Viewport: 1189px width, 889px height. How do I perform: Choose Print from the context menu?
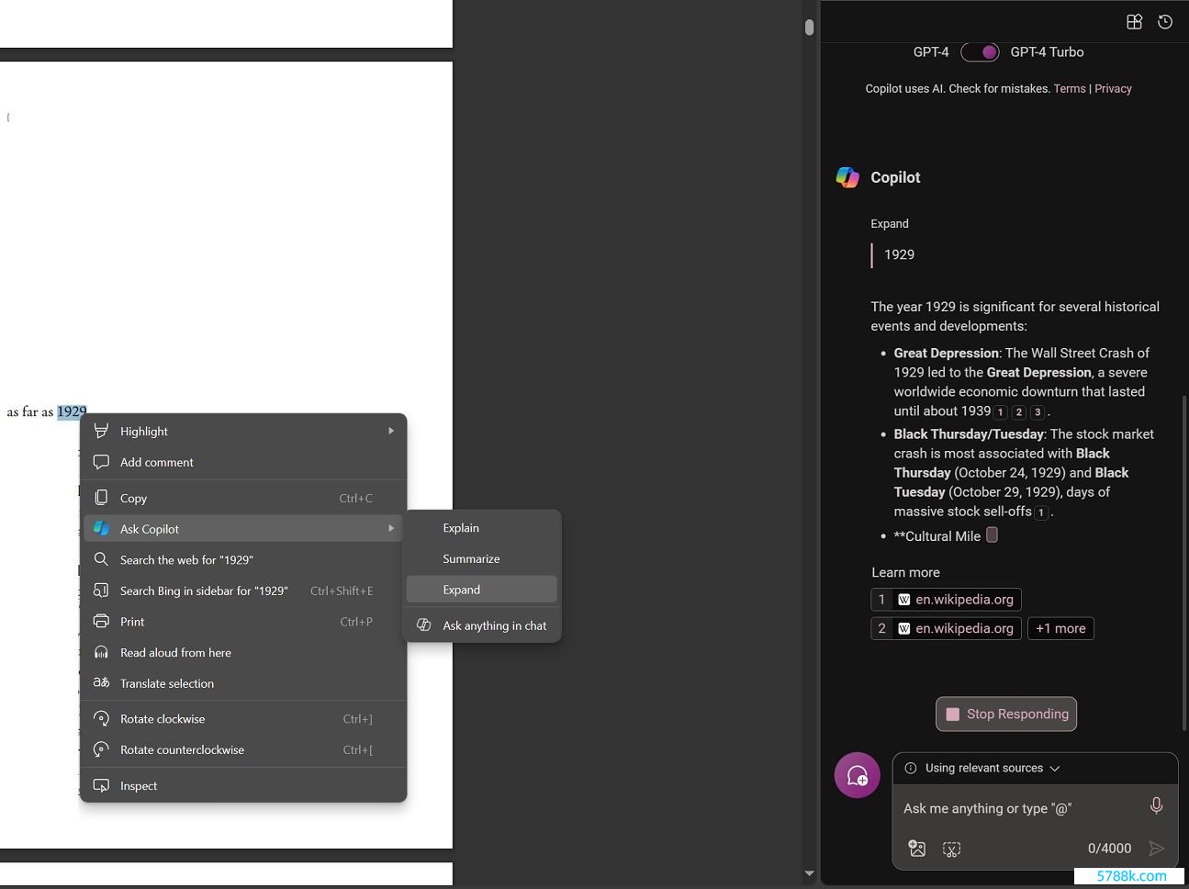(243, 622)
